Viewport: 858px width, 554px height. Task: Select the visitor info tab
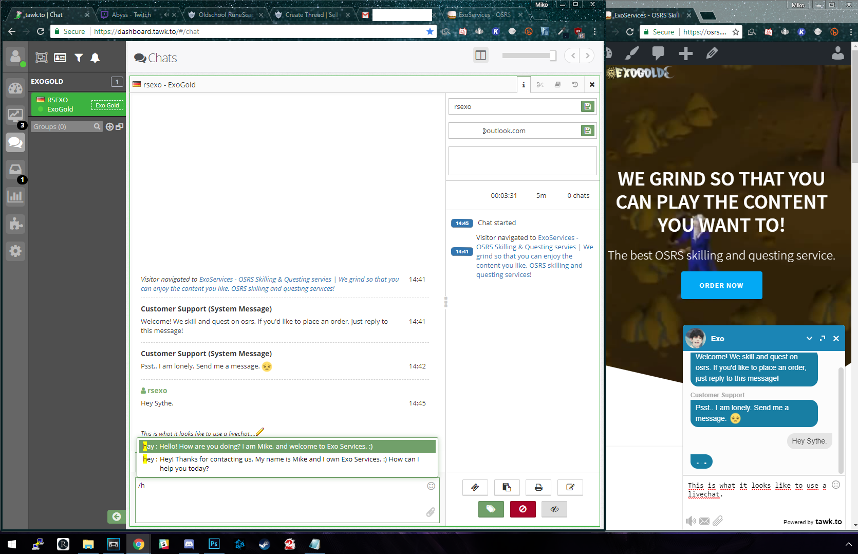point(524,85)
